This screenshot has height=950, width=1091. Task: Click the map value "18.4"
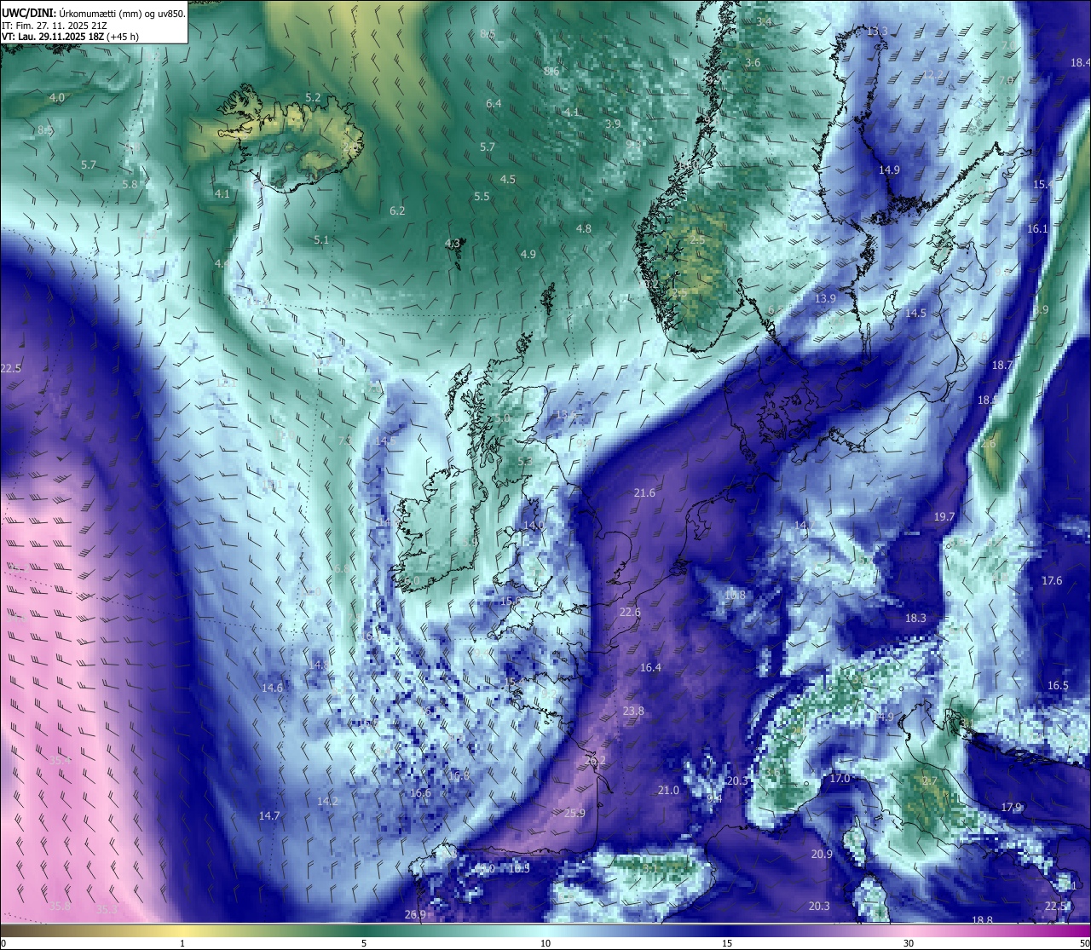pyautogui.click(x=1081, y=63)
